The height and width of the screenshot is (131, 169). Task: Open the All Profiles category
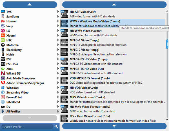pyautogui.click(x=14, y=112)
